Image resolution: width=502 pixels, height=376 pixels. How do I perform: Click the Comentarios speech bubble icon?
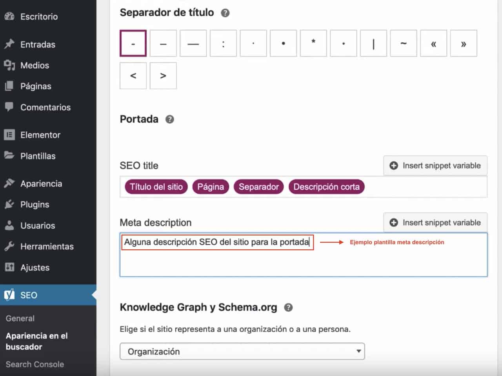click(x=9, y=107)
